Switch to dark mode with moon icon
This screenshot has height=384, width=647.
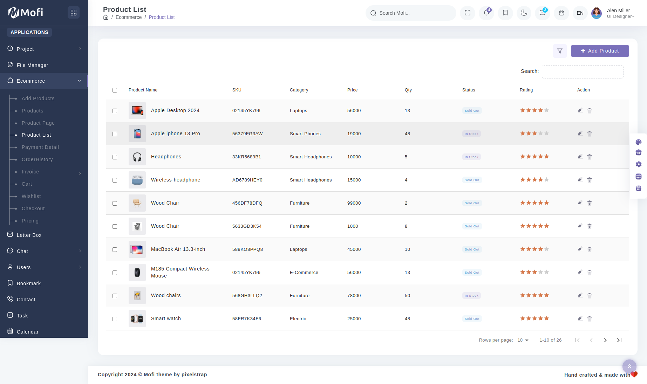(x=524, y=13)
